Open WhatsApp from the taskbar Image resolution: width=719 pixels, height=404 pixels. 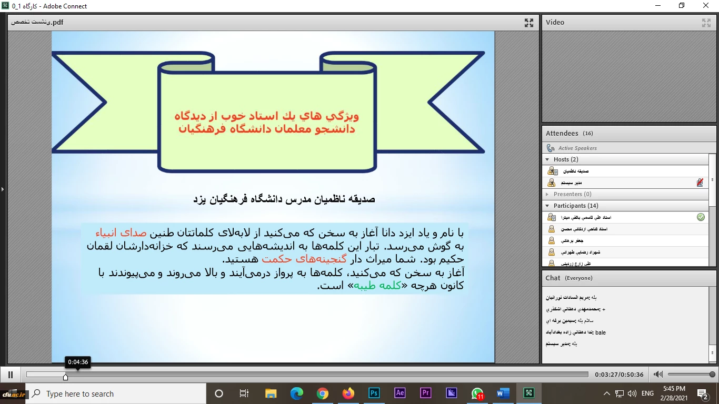coord(477,393)
